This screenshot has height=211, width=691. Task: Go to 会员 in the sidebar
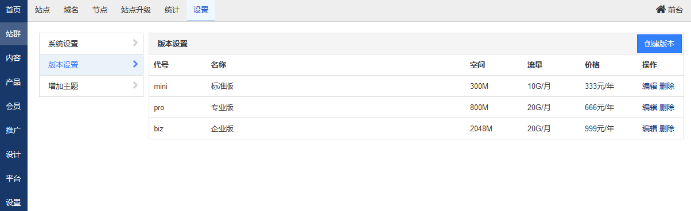click(14, 106)
